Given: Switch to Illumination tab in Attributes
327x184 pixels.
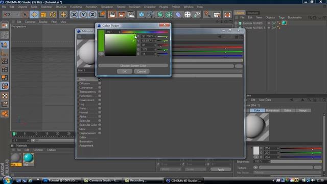Looking at the screenshot, I should [x=272, y=110].
